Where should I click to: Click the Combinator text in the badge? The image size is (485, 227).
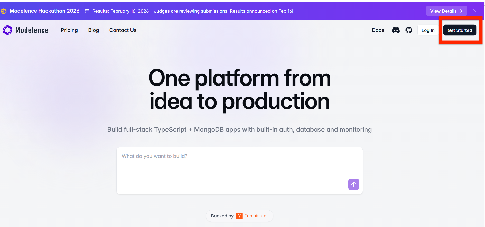click(x=256, y=216)
